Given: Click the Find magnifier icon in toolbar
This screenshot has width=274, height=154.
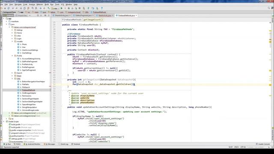Looking at the screenshot, I should click(33, 8).
